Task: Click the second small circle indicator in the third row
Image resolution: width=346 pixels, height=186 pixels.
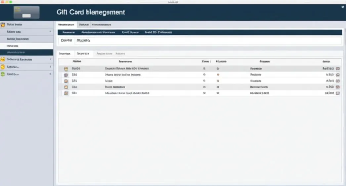Action: [x=218, y=81]
